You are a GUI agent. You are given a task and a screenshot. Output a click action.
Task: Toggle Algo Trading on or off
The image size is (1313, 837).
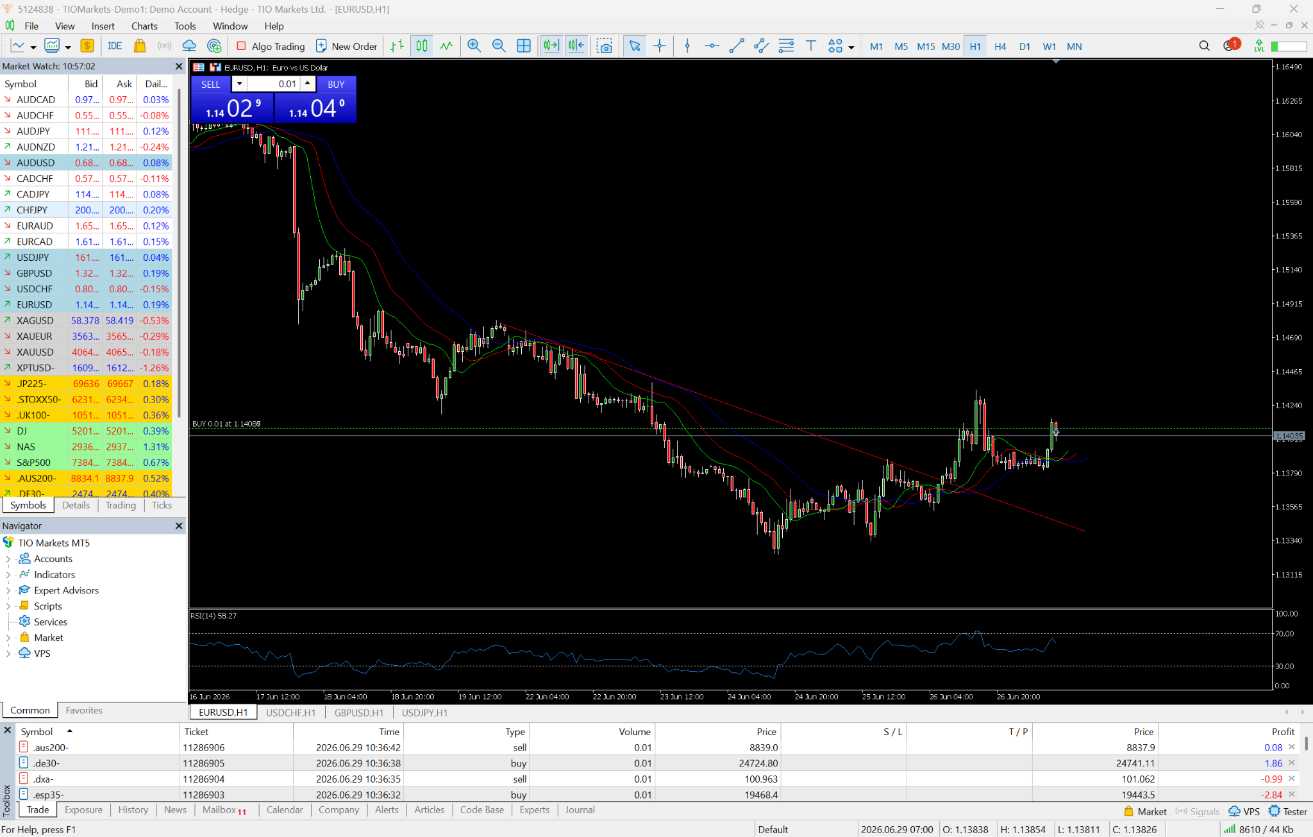(x=271, y=46)
